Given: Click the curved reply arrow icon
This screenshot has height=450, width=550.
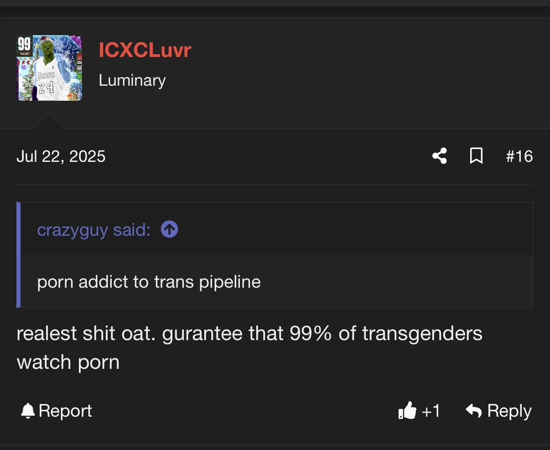Looking at the screenshot, I should (x=474, y=411).
